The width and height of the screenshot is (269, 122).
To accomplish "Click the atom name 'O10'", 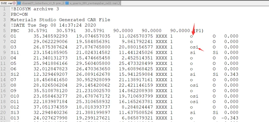I will [15, 96].
